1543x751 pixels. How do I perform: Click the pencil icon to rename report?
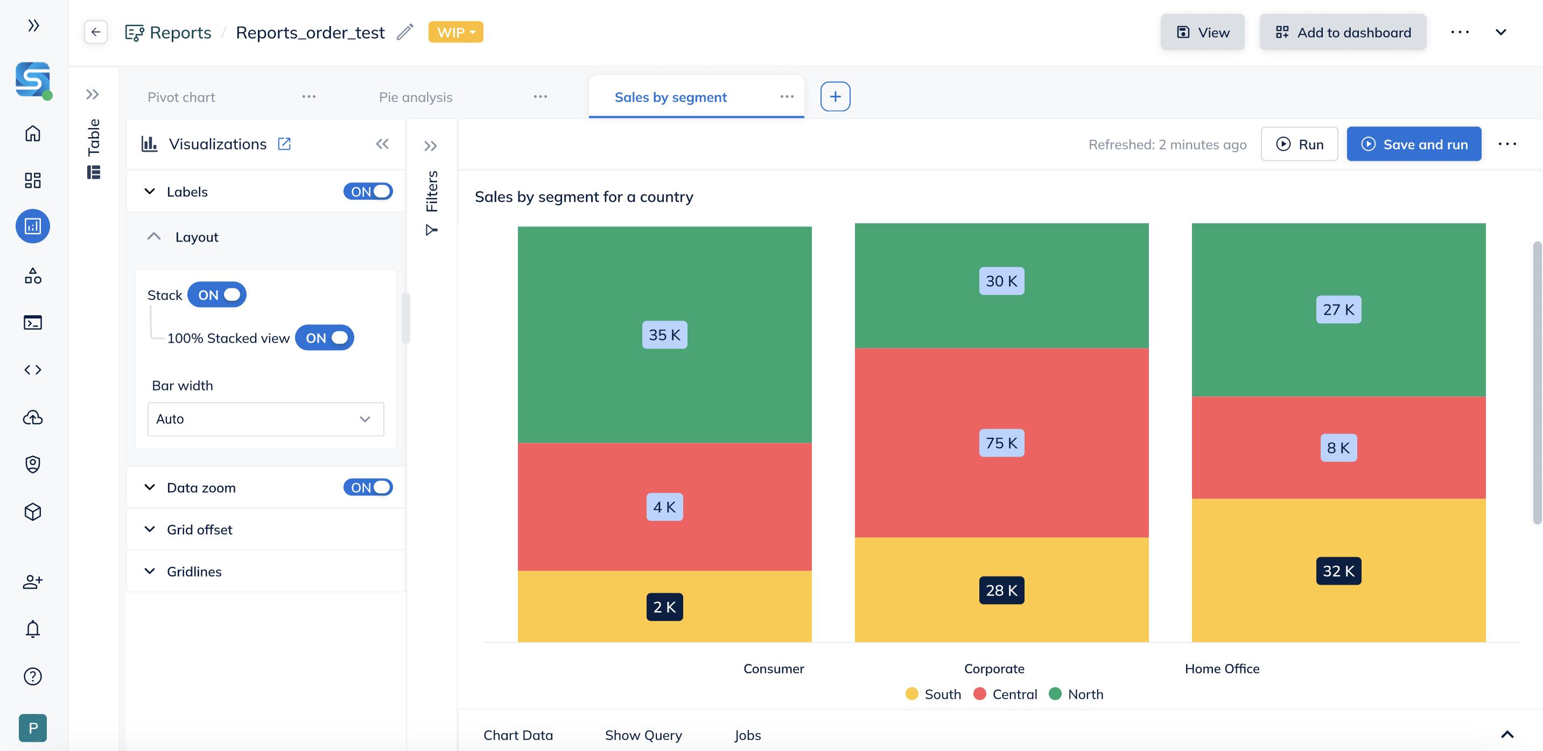click(405, 32)
